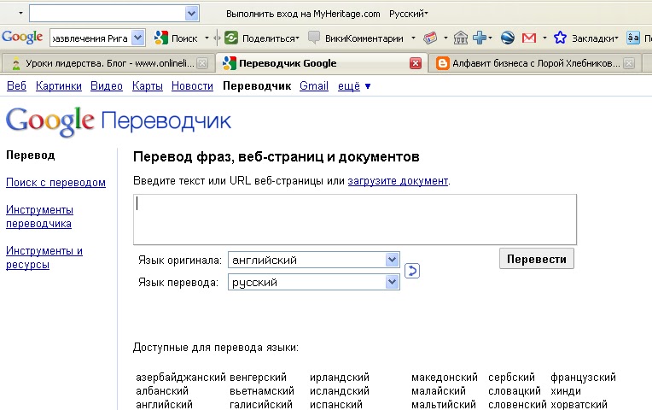Open the Инструменты переводчика sidebar link
The image size is (652, 410).
(x=39, y=217)
